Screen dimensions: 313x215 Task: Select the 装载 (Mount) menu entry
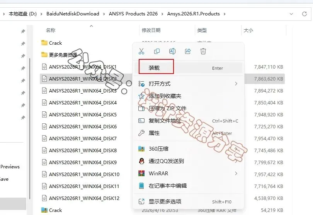[188, 68]
